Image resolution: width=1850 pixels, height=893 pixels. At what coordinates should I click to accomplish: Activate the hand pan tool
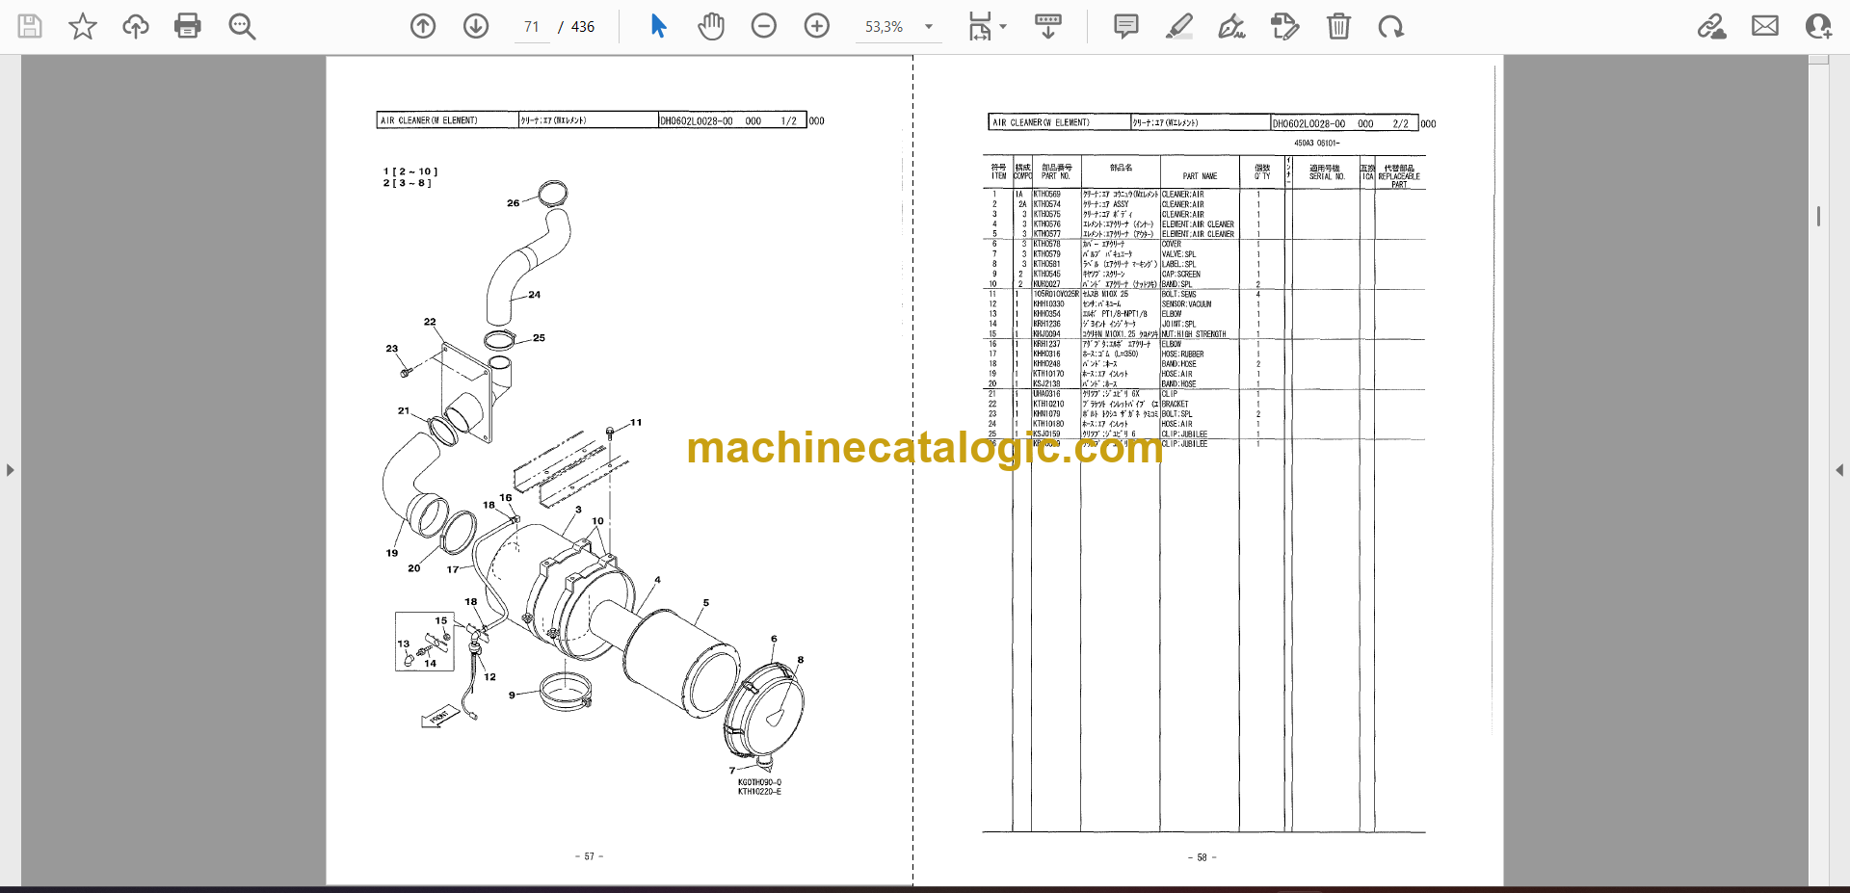(x=711, y=26)
